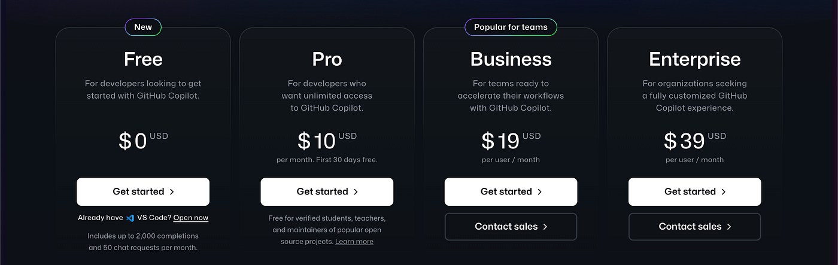Get started with the Free plan
The height and width of the screenshot is (265, 838).
point(143,191)
